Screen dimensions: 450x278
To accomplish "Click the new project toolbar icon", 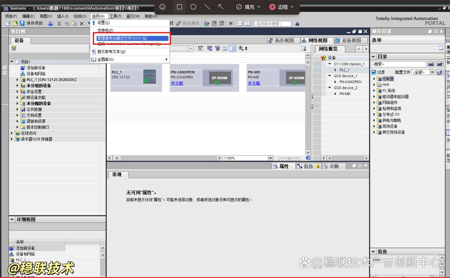I will [8, 23].
